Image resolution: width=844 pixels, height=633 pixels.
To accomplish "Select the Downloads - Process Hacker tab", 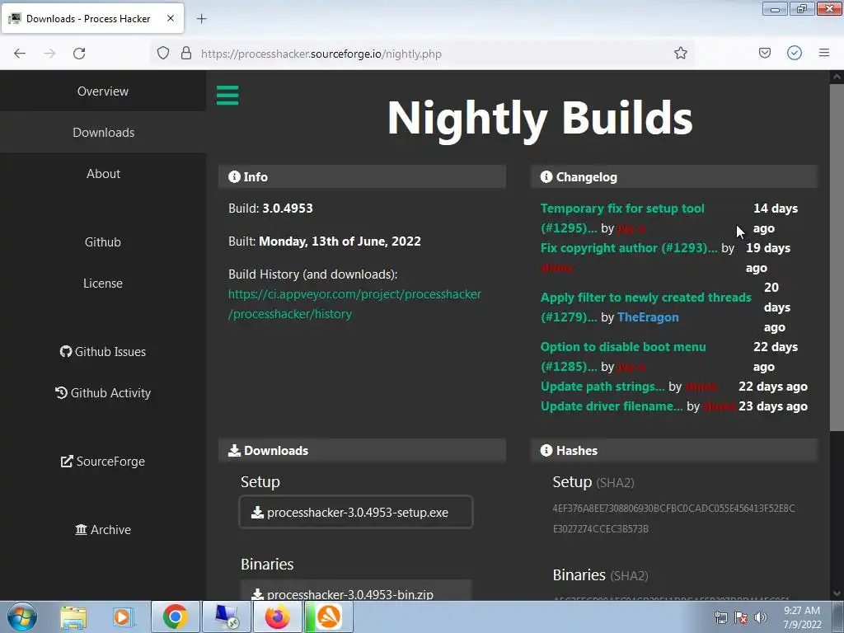I will [92, 18].
